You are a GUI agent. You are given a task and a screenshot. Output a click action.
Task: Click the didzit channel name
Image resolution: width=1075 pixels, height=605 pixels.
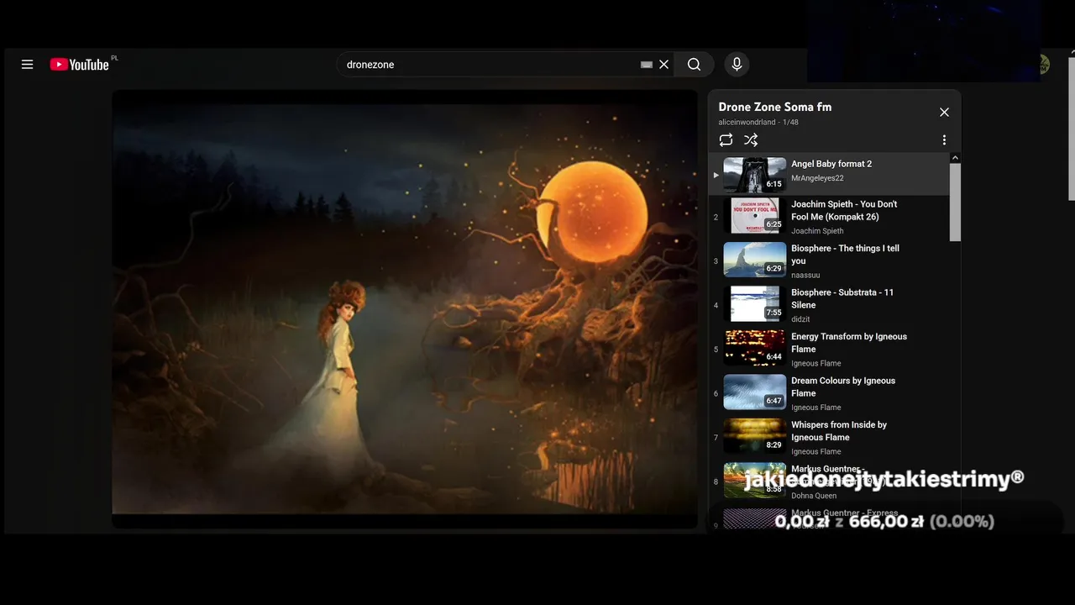pos(800,319)
